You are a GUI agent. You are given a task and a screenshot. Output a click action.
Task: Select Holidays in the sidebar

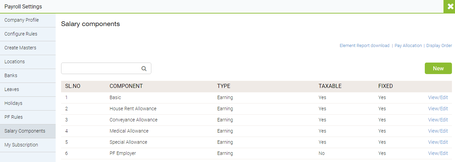(28, 103)
